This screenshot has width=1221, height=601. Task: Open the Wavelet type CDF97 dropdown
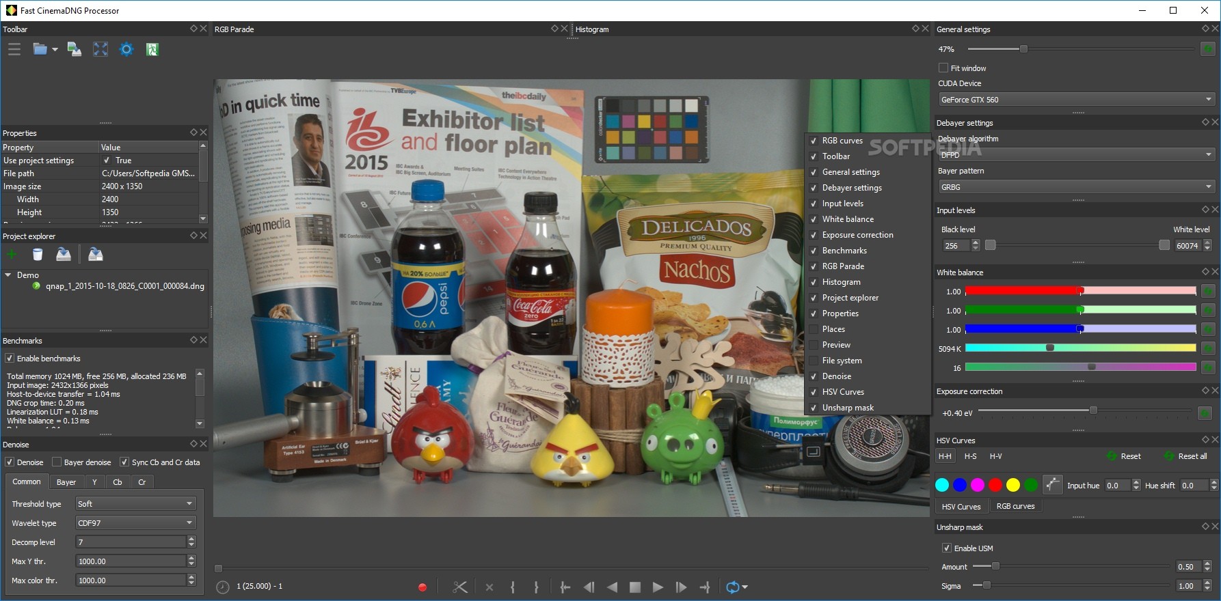click(136, 523)
